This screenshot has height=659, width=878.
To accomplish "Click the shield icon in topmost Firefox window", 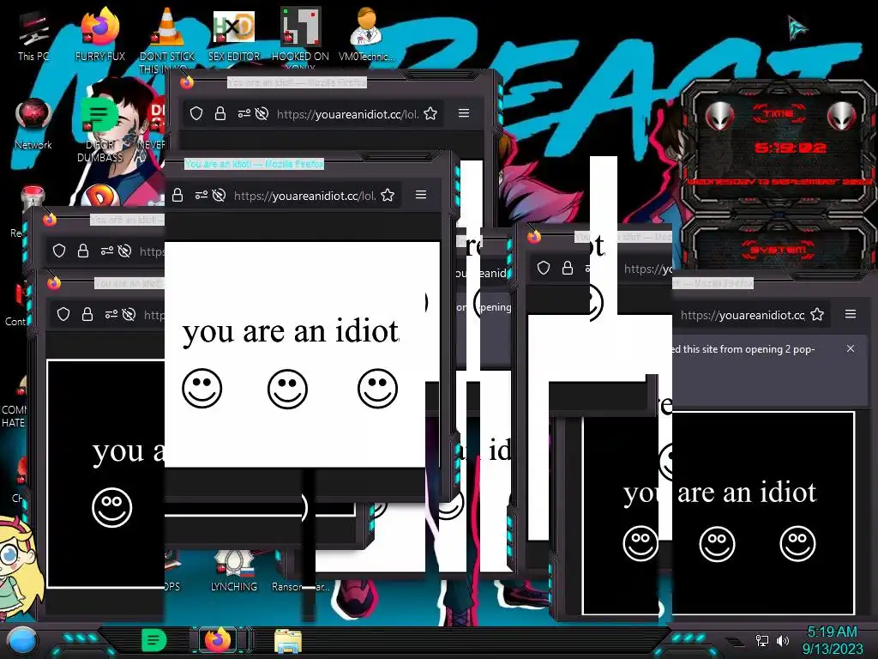I will coord(196,114).
